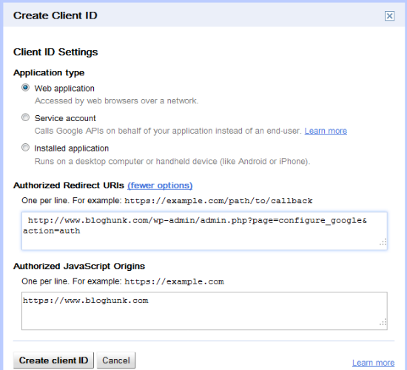Viewport: 407px width, 370px height.
Task: Select the Web application radio button
Action: click(x=25, y=88)
